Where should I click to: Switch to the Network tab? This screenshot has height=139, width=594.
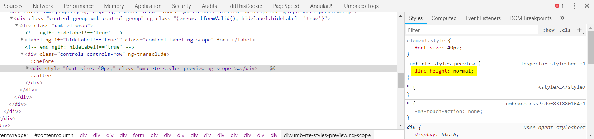[43, 6]
